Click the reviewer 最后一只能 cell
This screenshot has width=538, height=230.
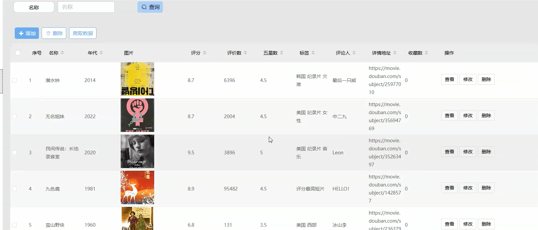pos(344,80)
